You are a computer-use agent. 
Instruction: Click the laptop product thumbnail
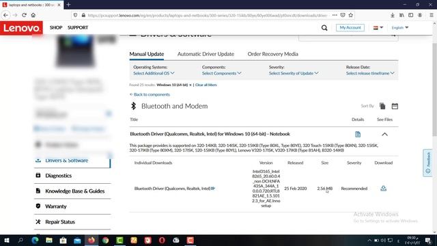pos(75,51)
